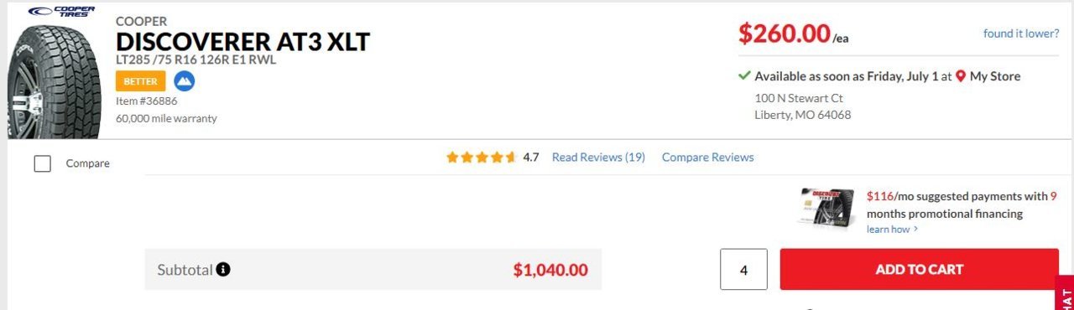Click the green availability checkmark icon
Screen dimensions: 1074x310
pos(744,75)
